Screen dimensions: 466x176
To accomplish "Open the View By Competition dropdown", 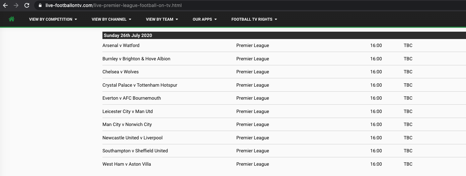I will pyautogui.click(x=53, y=19).
